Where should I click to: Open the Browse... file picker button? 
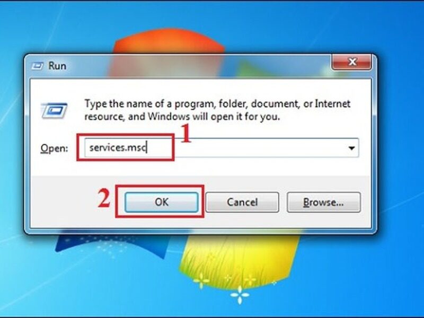[324, 202]
